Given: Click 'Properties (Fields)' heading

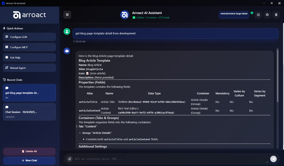Looking at the screenshot, I should pos(92,82).
